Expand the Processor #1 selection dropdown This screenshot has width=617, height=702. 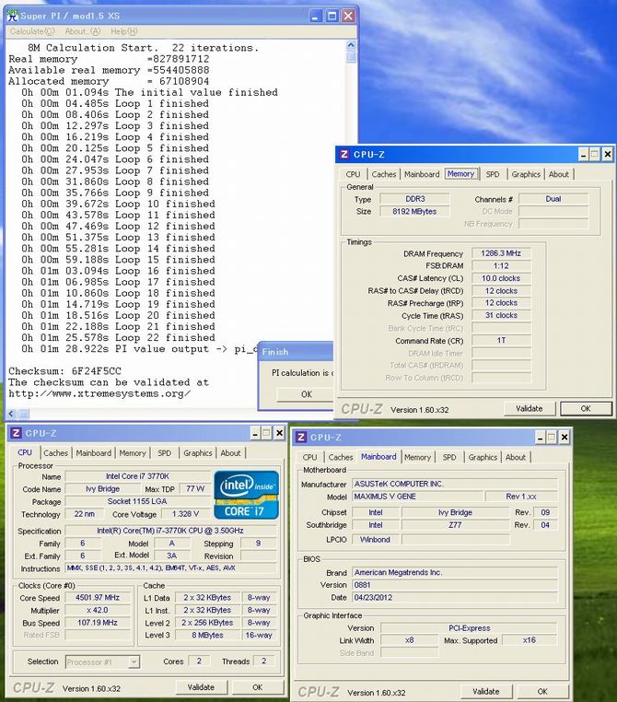134,661
